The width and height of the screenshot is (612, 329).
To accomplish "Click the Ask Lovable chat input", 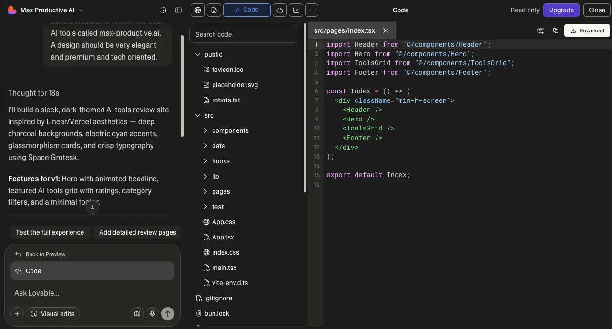I will [92, 293].
